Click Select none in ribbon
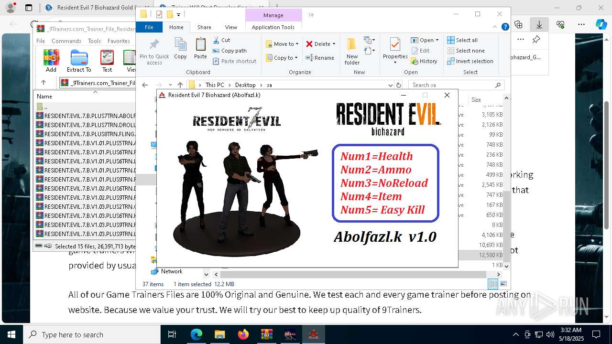 point(466,51)
